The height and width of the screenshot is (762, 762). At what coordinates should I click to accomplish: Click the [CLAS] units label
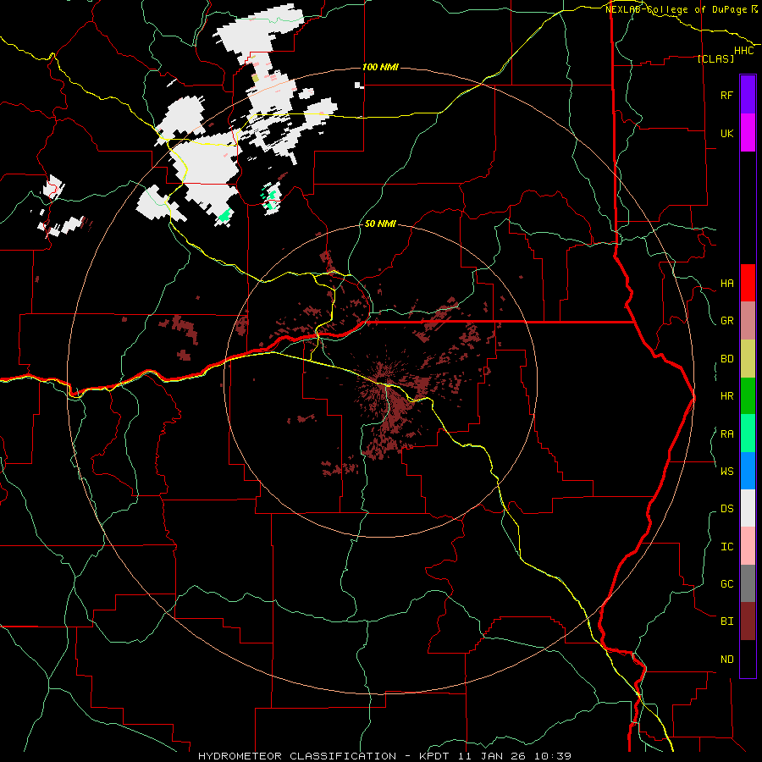coord(715,59)
